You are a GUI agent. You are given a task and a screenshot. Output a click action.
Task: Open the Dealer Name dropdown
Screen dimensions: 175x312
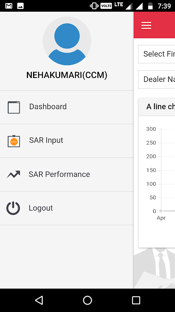(157, 79)
